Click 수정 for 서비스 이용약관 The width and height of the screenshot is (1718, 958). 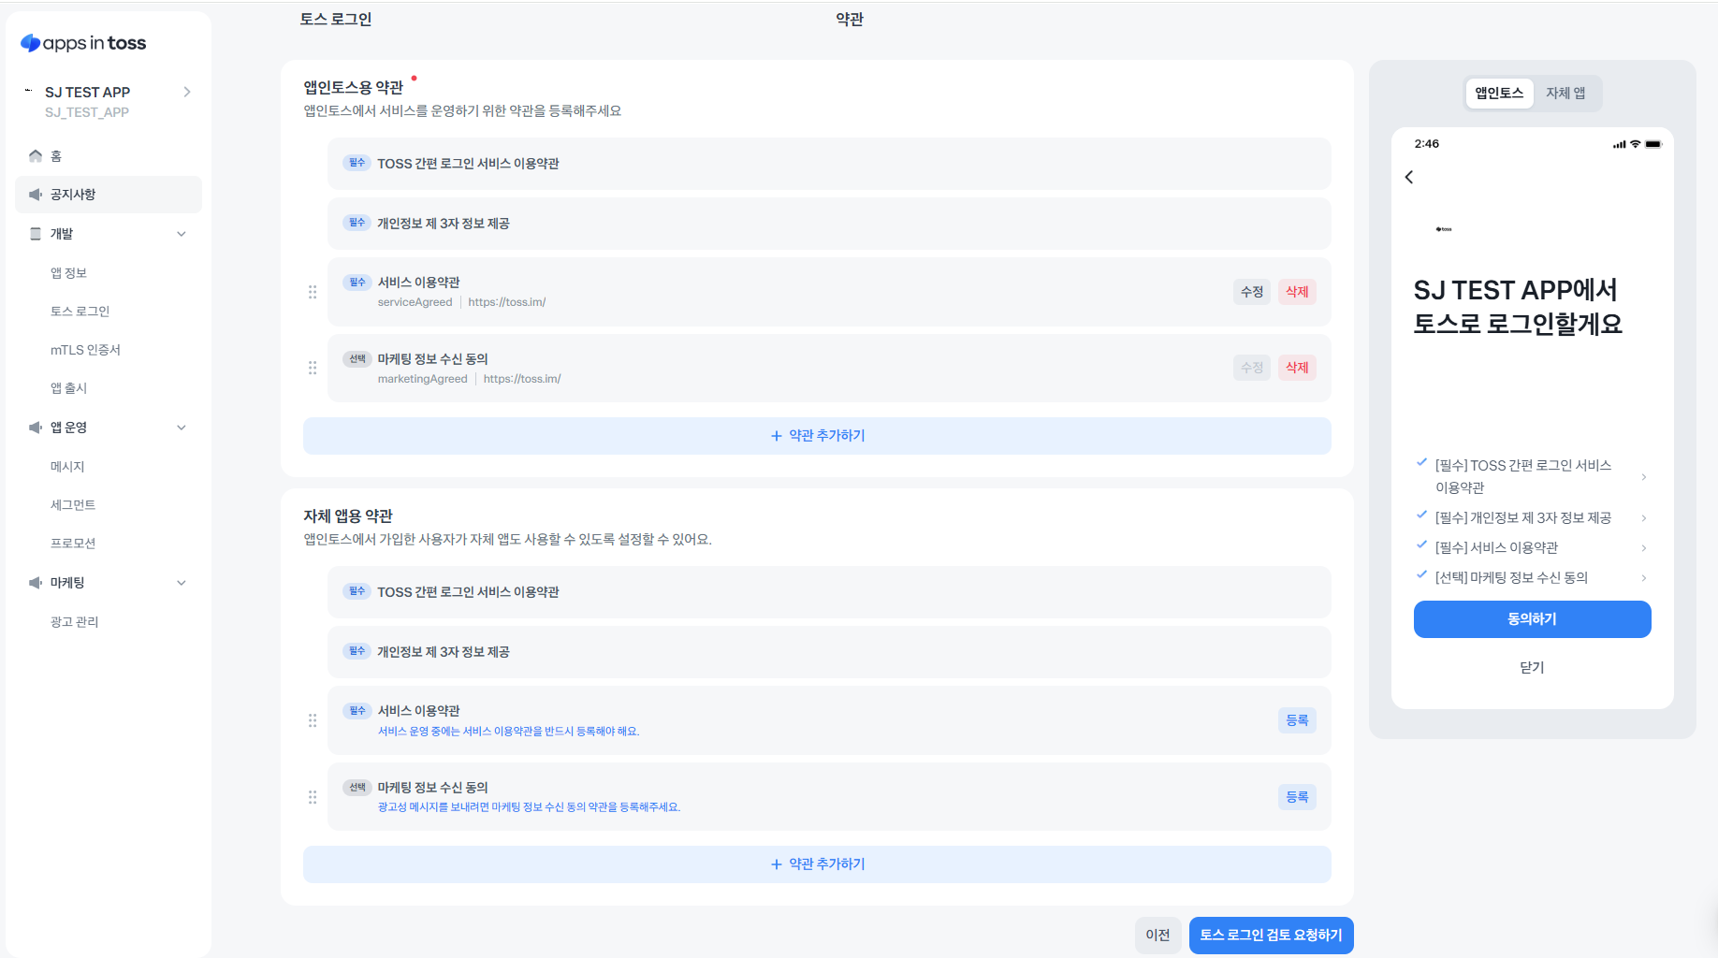1252,292
